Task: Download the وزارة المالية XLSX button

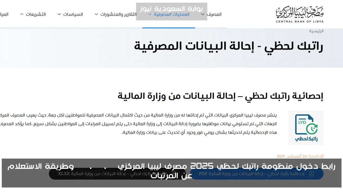Action: click(117, 174)
